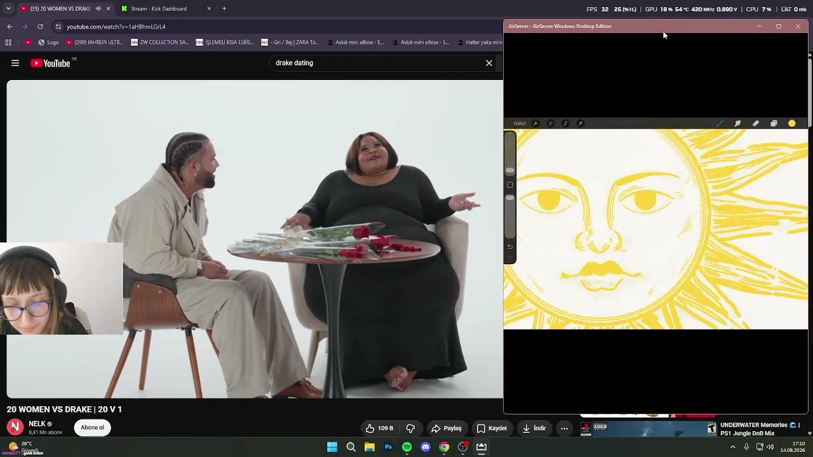Tap the undo arrow on Procreate sidebar
Viewport: 813px width, 457px height.
tap(509, 246)
